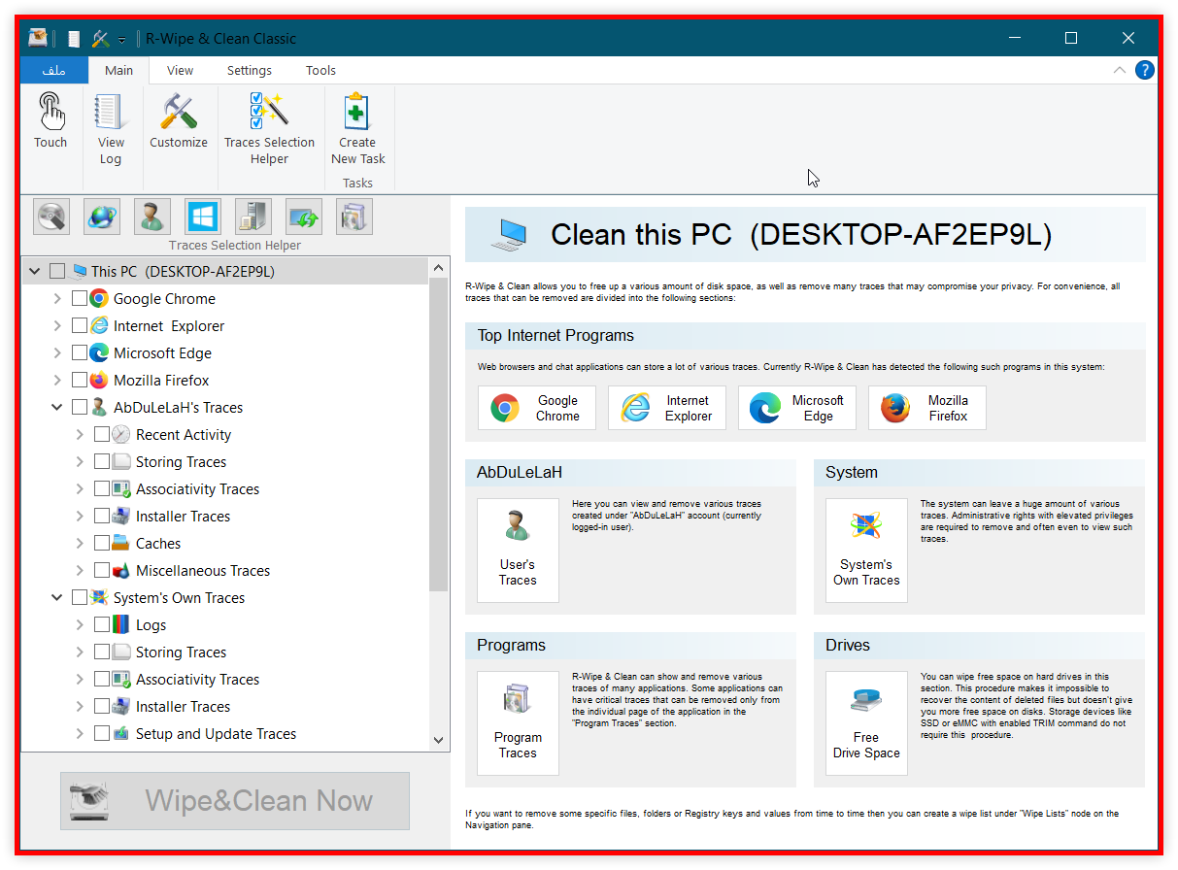Open Free Drive Space tile
The height and width of the screenshot is (870, 1178).
click(866, 723)
